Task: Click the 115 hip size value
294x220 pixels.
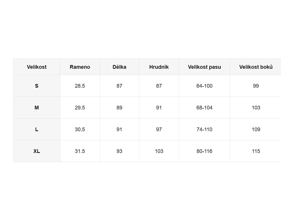Action: (x=256, y=151)
